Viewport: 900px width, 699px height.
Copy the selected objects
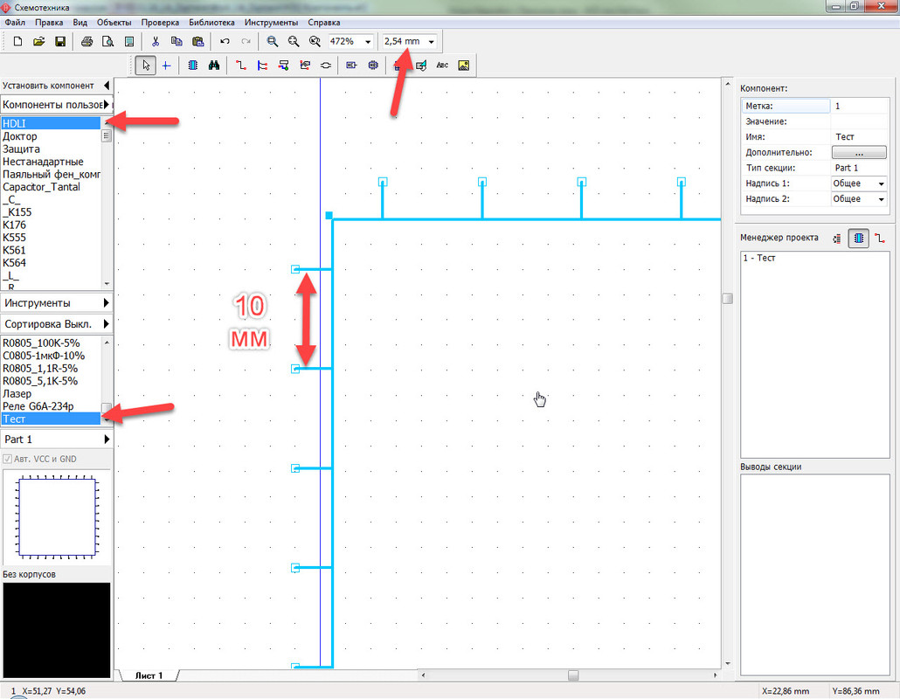coord(177,41)
